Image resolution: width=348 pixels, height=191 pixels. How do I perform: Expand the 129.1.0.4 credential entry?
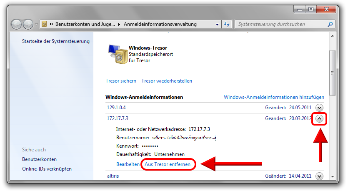[320, 107]
